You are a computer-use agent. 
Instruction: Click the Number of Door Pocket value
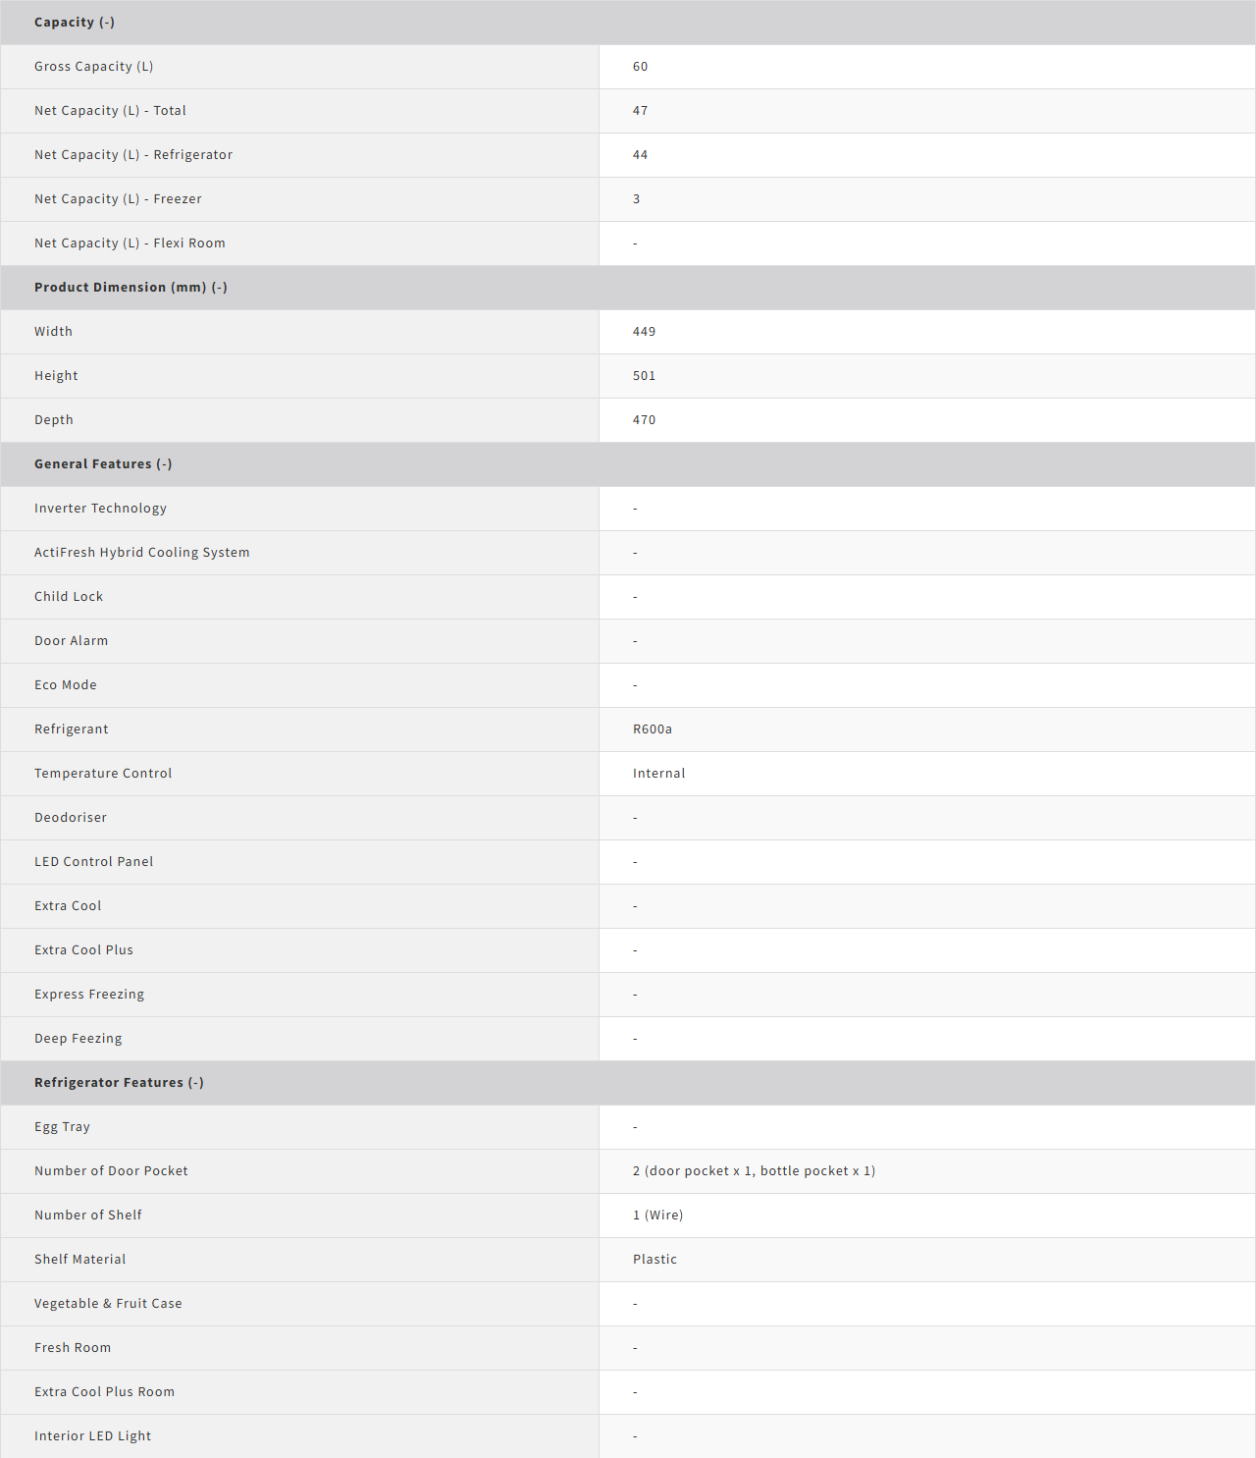(754, 1171)
